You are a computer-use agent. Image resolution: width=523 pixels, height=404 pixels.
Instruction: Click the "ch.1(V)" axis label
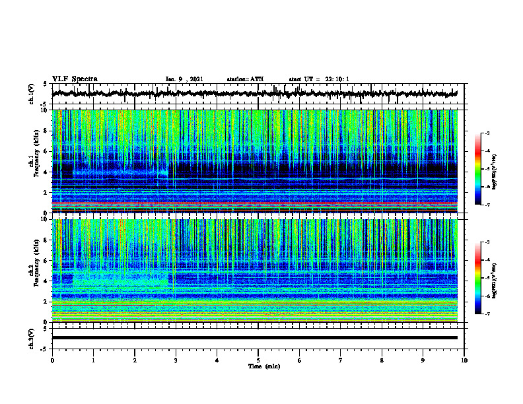[31, 94]
